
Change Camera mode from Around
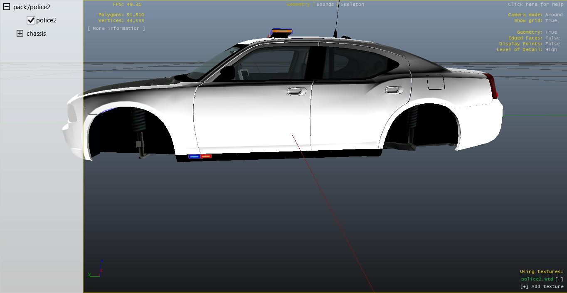pos(554,15)
